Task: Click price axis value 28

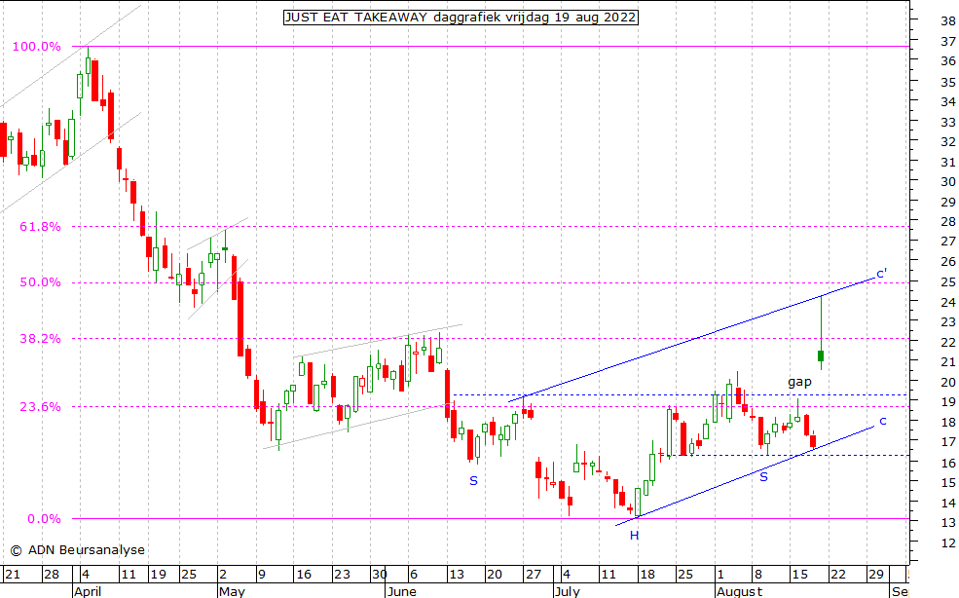Action: click(x=948, y=222)
